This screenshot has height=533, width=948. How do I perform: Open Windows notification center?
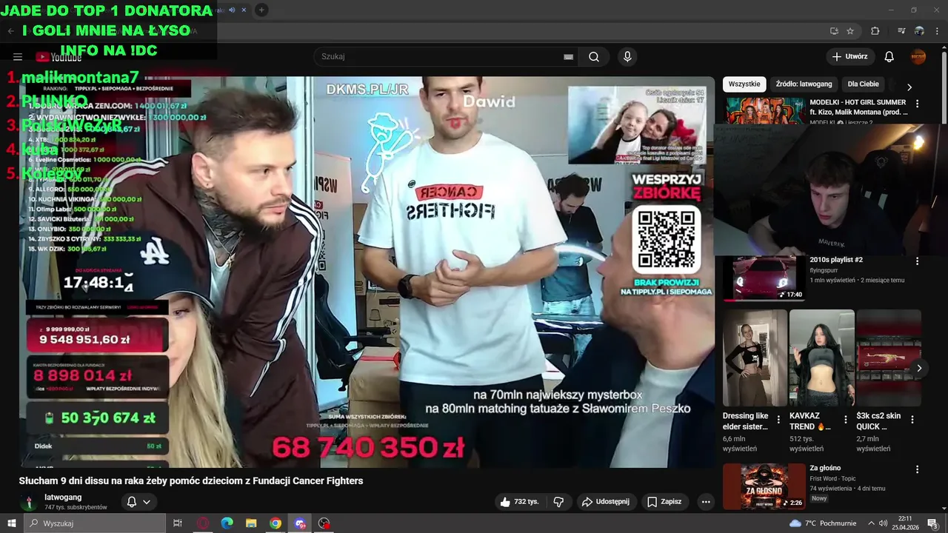pos(932,523)
